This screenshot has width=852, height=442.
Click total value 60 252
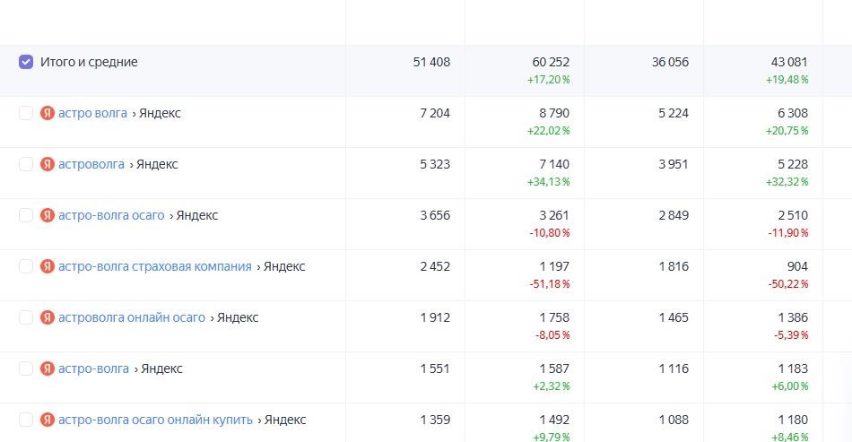[x=551, y=62]
